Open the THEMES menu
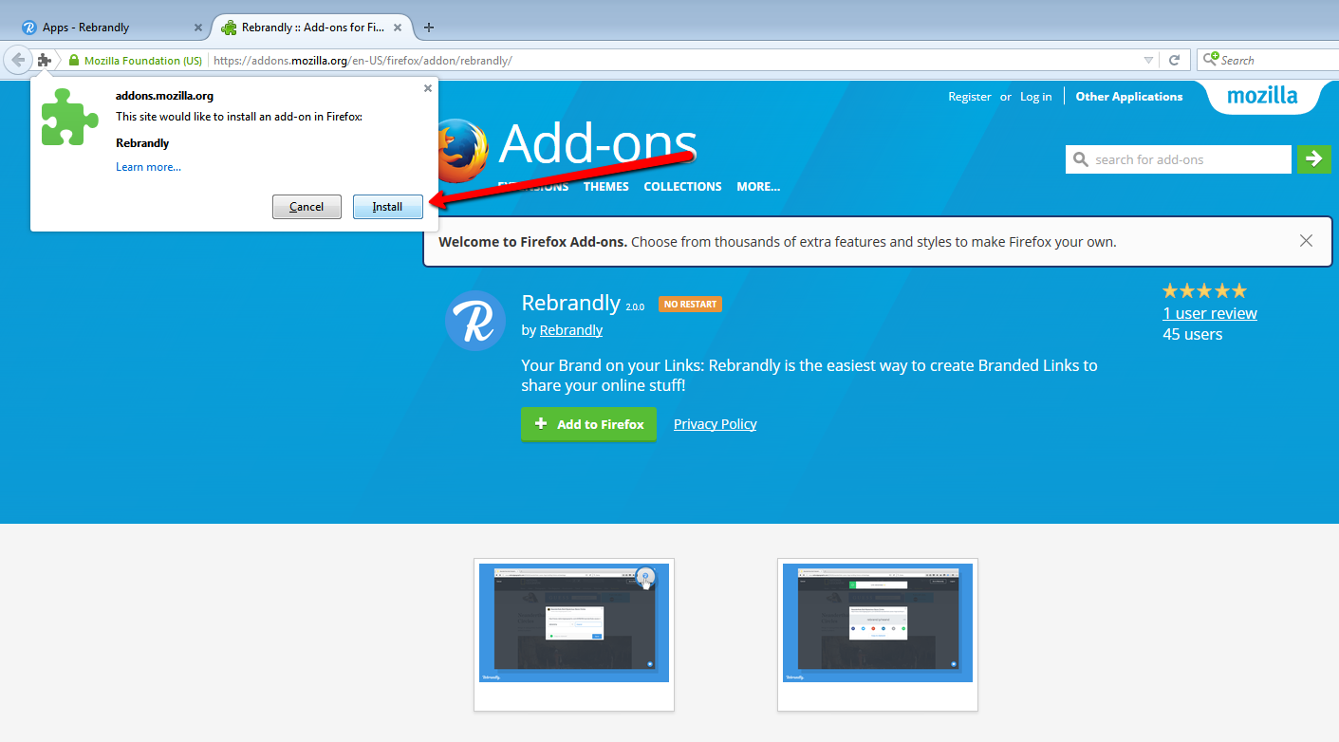 tap(606, 187)
